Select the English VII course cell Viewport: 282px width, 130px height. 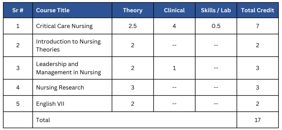72,104
